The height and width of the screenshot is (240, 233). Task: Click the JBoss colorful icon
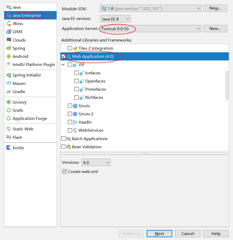[9, 24]
